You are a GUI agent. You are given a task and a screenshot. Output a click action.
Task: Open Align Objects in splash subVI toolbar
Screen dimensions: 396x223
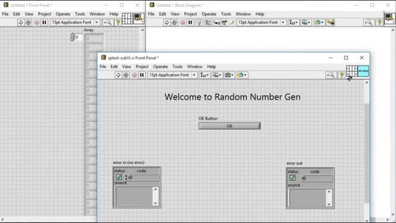[x=204, y=75]
